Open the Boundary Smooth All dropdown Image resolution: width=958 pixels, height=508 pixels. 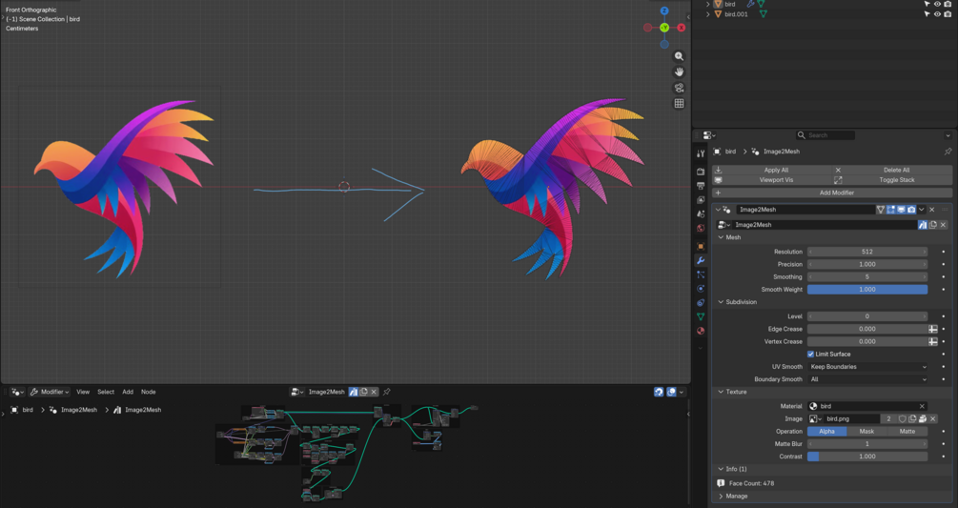[867, 379]
